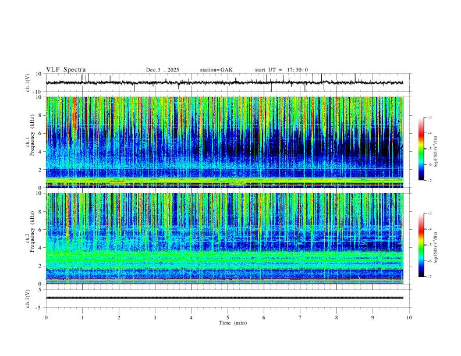Click the "-4" tick on ch.2 color bar
The height and width of the screenshot is (356, 461).
point(429,229)
